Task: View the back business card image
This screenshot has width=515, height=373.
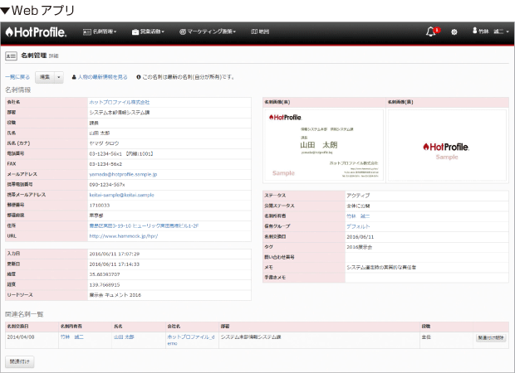Action: click(x=447, y=145)
